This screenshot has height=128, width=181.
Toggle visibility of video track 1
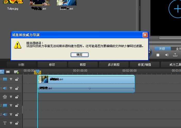click(11, 79)
